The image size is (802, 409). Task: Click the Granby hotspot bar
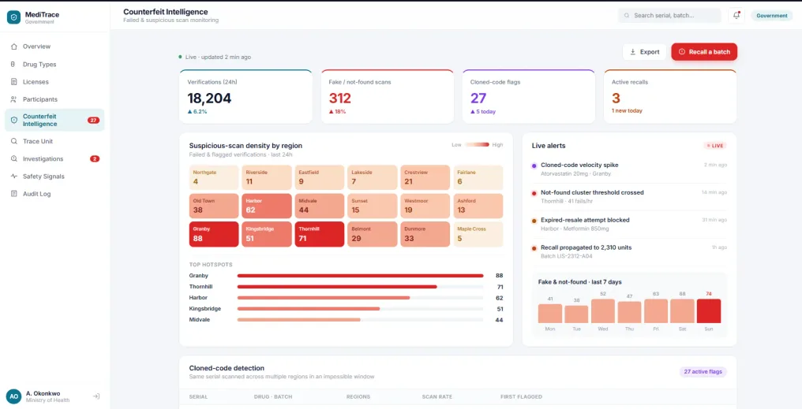pos(360,276)
